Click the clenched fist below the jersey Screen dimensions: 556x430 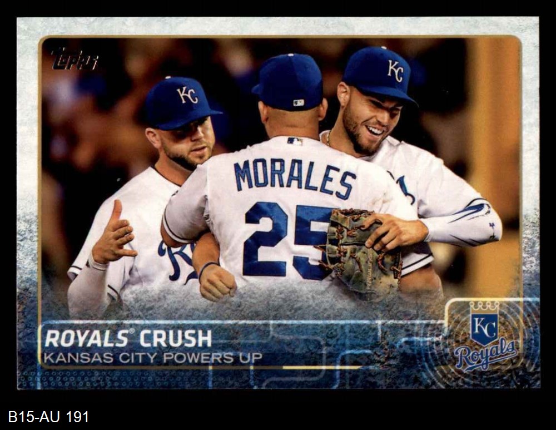pyautogui.click(x=217, y=283)
